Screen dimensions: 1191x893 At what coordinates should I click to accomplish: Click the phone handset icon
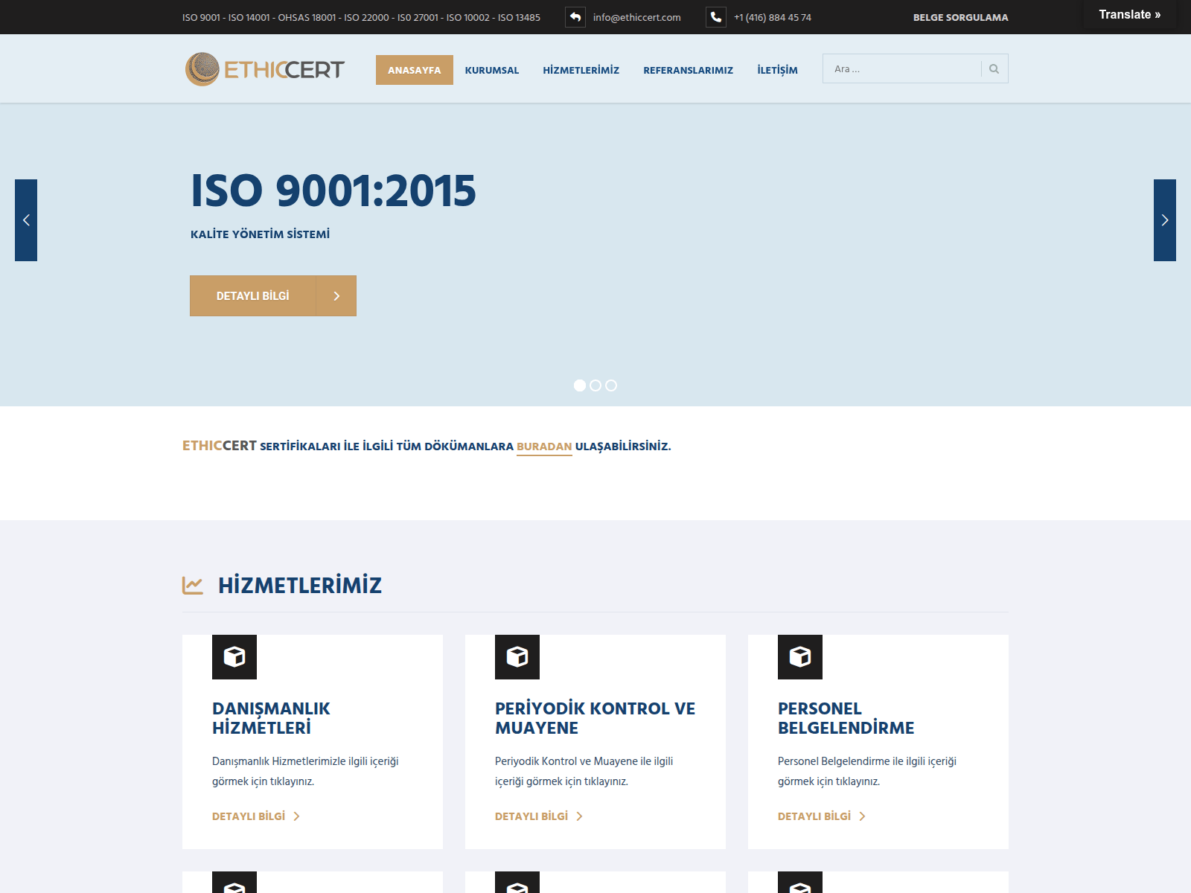click(716, 17)
